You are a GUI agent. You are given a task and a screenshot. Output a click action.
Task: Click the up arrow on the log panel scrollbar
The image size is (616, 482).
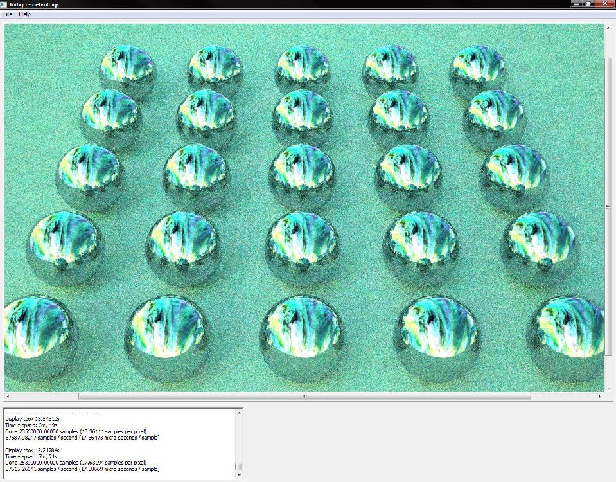[x=238, y=411]
